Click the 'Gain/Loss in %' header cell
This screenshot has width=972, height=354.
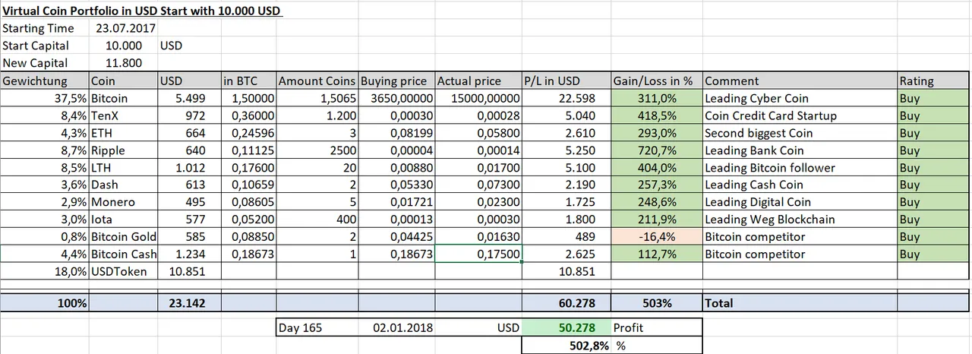(x=657, y=81)
